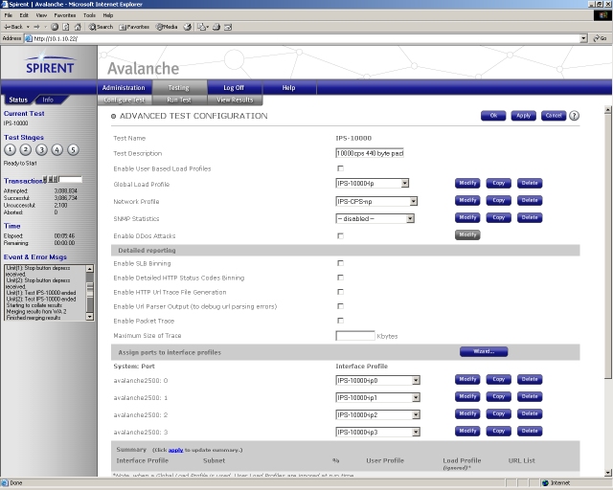This screenshot has width=613, height=490.
Task: Expand the address bar history dropdown
Action: 583,38
